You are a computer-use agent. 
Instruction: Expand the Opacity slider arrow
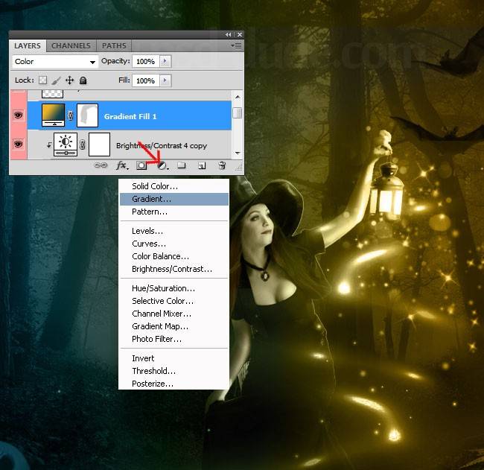(165, 62)
